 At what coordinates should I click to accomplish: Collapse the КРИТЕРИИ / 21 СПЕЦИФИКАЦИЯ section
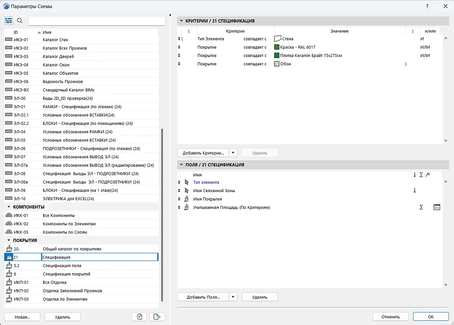click(x=182, y=21)
